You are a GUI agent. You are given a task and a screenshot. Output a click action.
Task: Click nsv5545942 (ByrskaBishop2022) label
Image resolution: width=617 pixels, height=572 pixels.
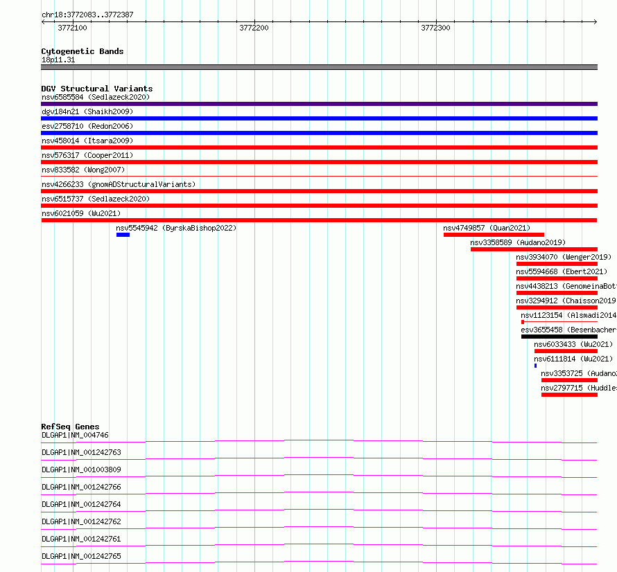(176, 228)
